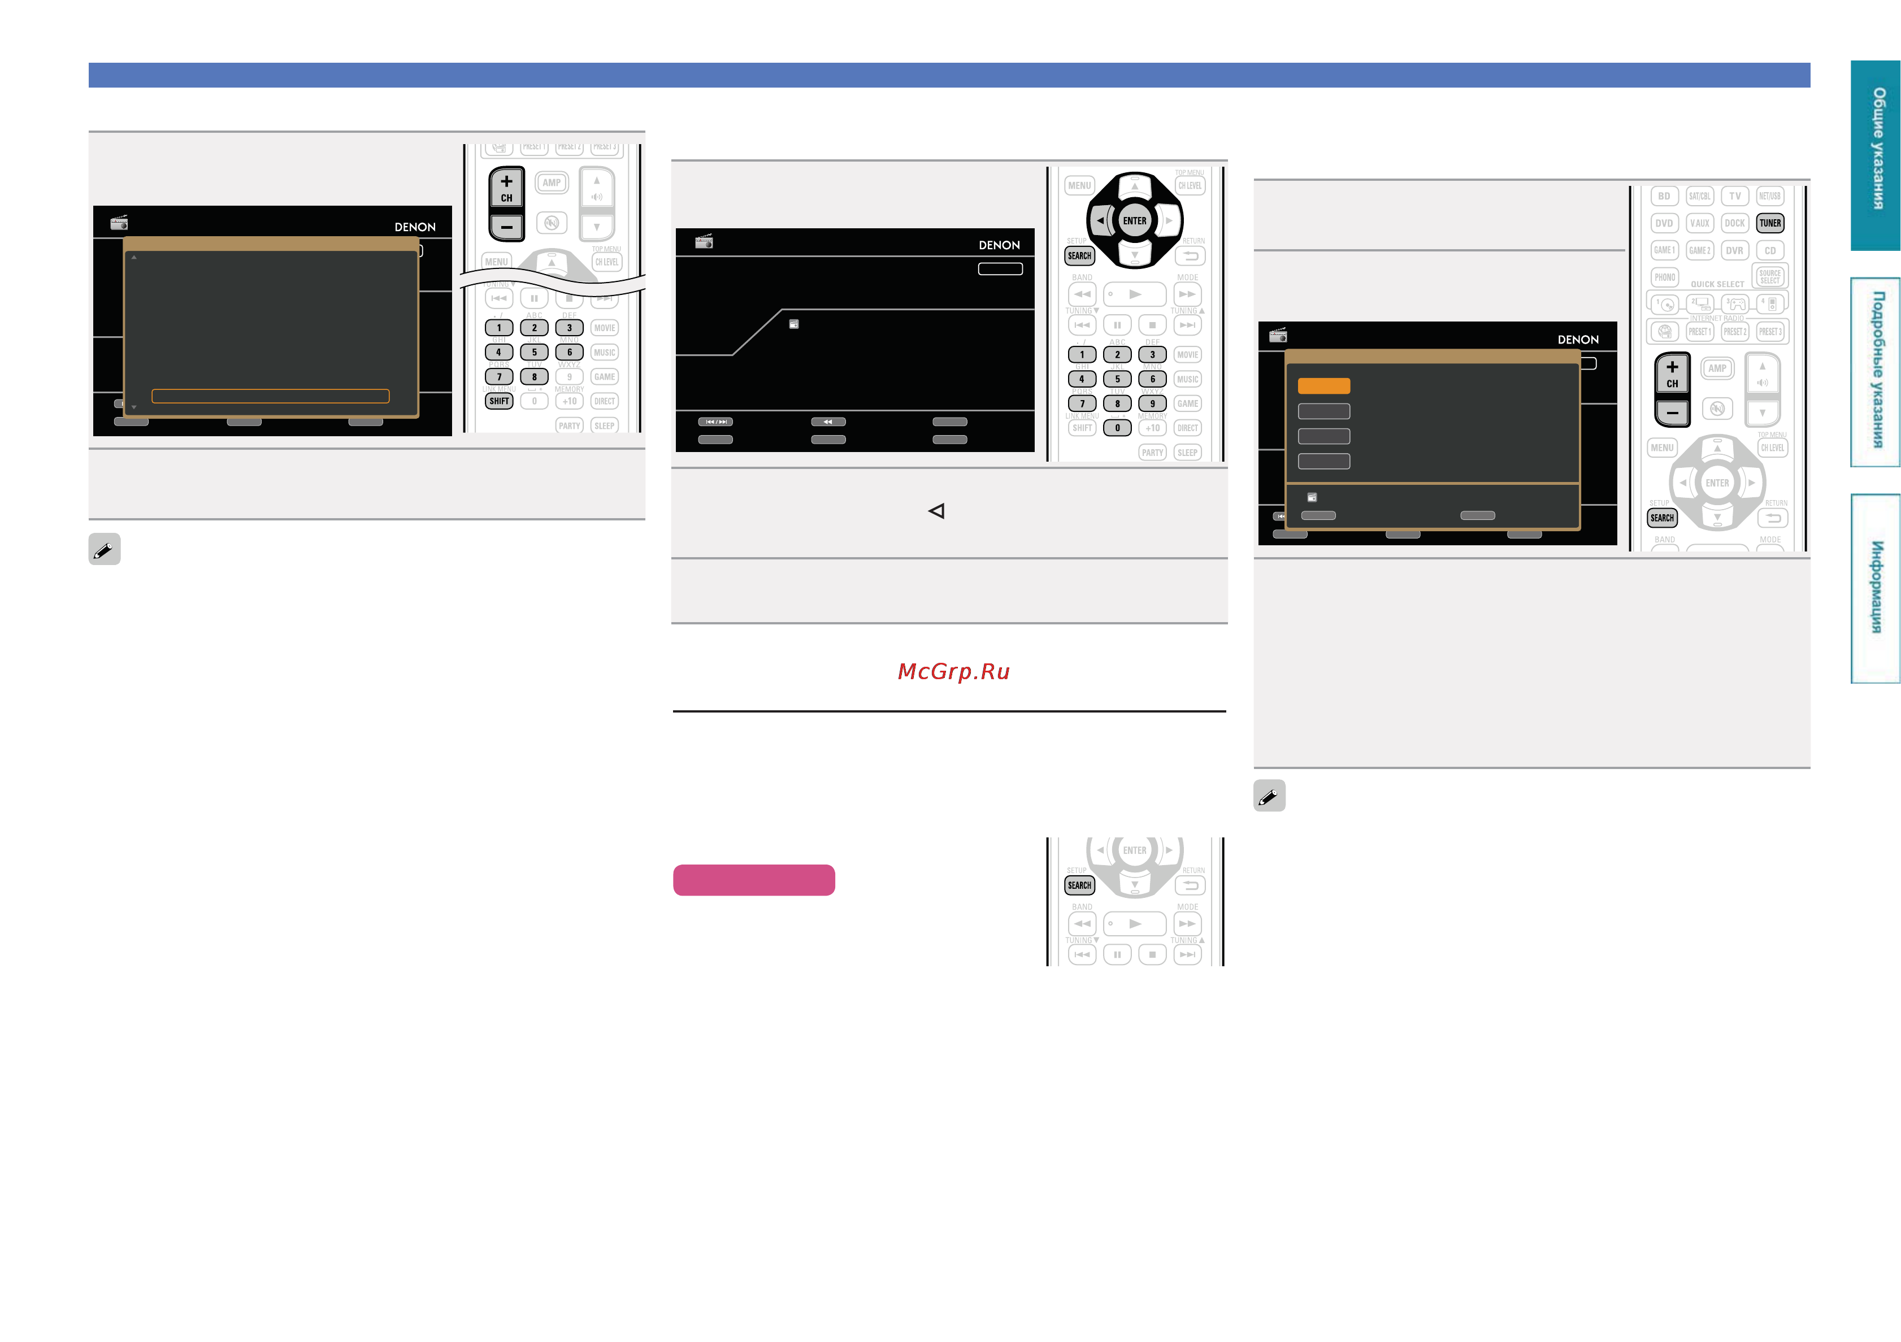1901x1342 pixels.
Task: Click ENTER on the middle remote
Action: click(x=1134, y=221)
